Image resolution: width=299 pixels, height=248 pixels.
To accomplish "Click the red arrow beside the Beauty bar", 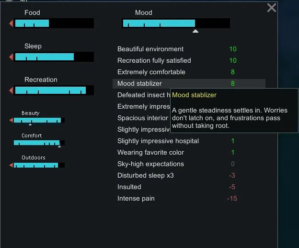I will pyautogui.click(x=11, y=121).
